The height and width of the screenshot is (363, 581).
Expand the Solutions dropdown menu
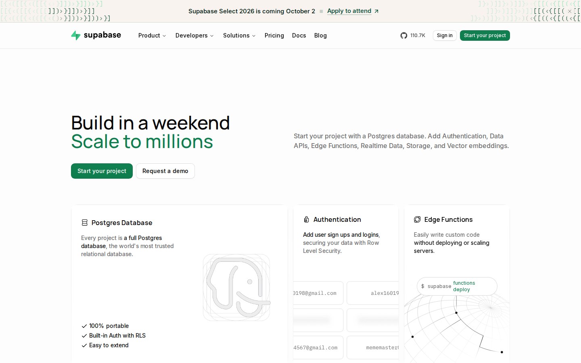click(x=239, y=35)
